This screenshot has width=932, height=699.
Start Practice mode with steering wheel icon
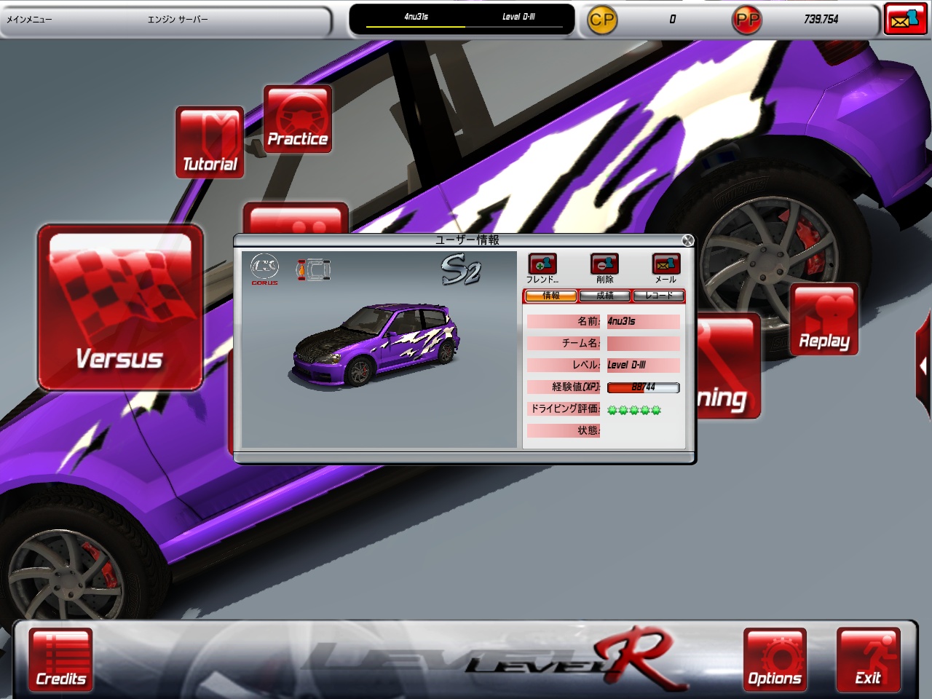297,119
